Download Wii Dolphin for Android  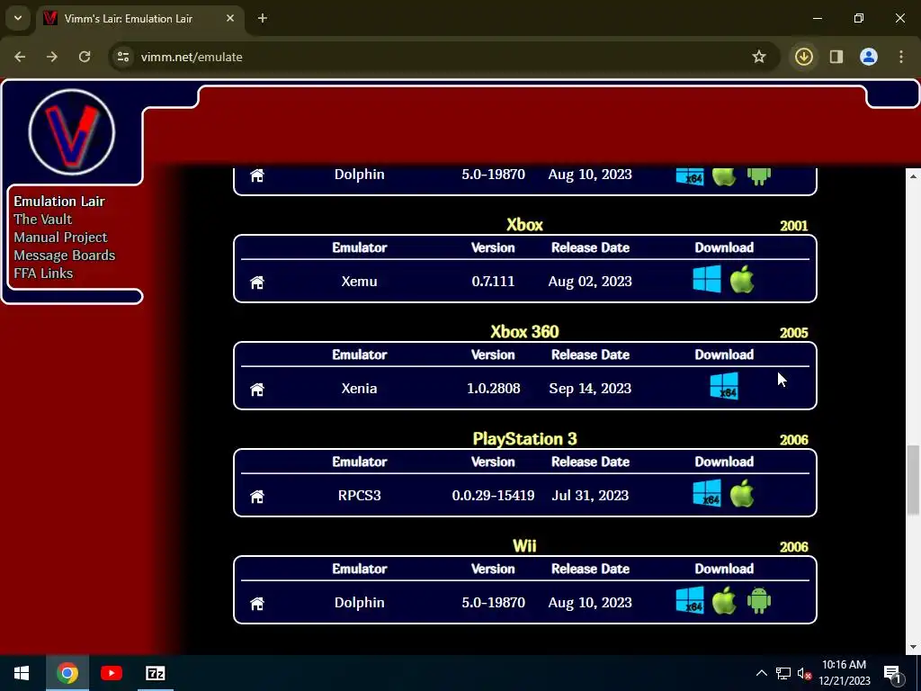pos(759,600)
